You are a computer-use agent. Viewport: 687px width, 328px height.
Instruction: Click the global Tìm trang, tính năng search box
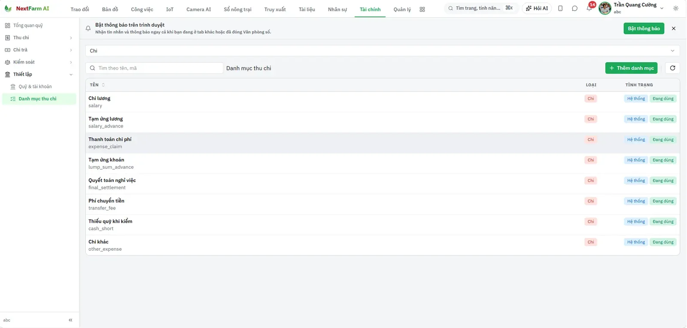click(x=481, y=8)
